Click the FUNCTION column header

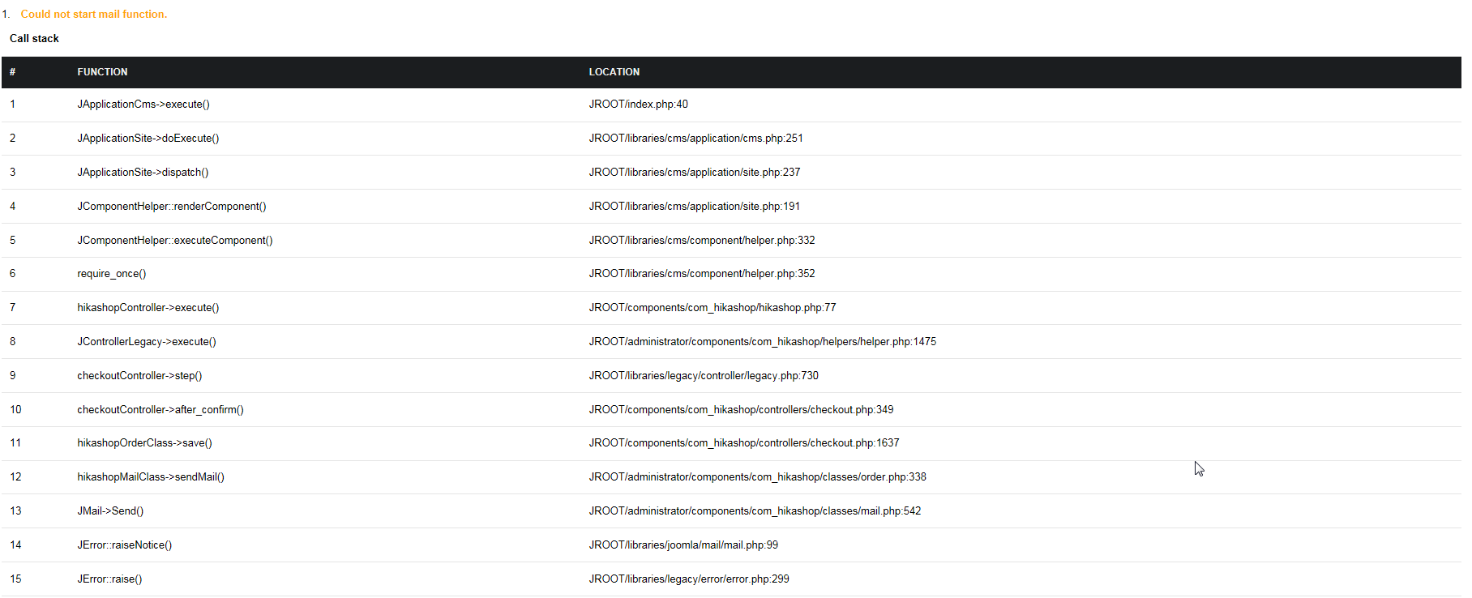point(102,72)
